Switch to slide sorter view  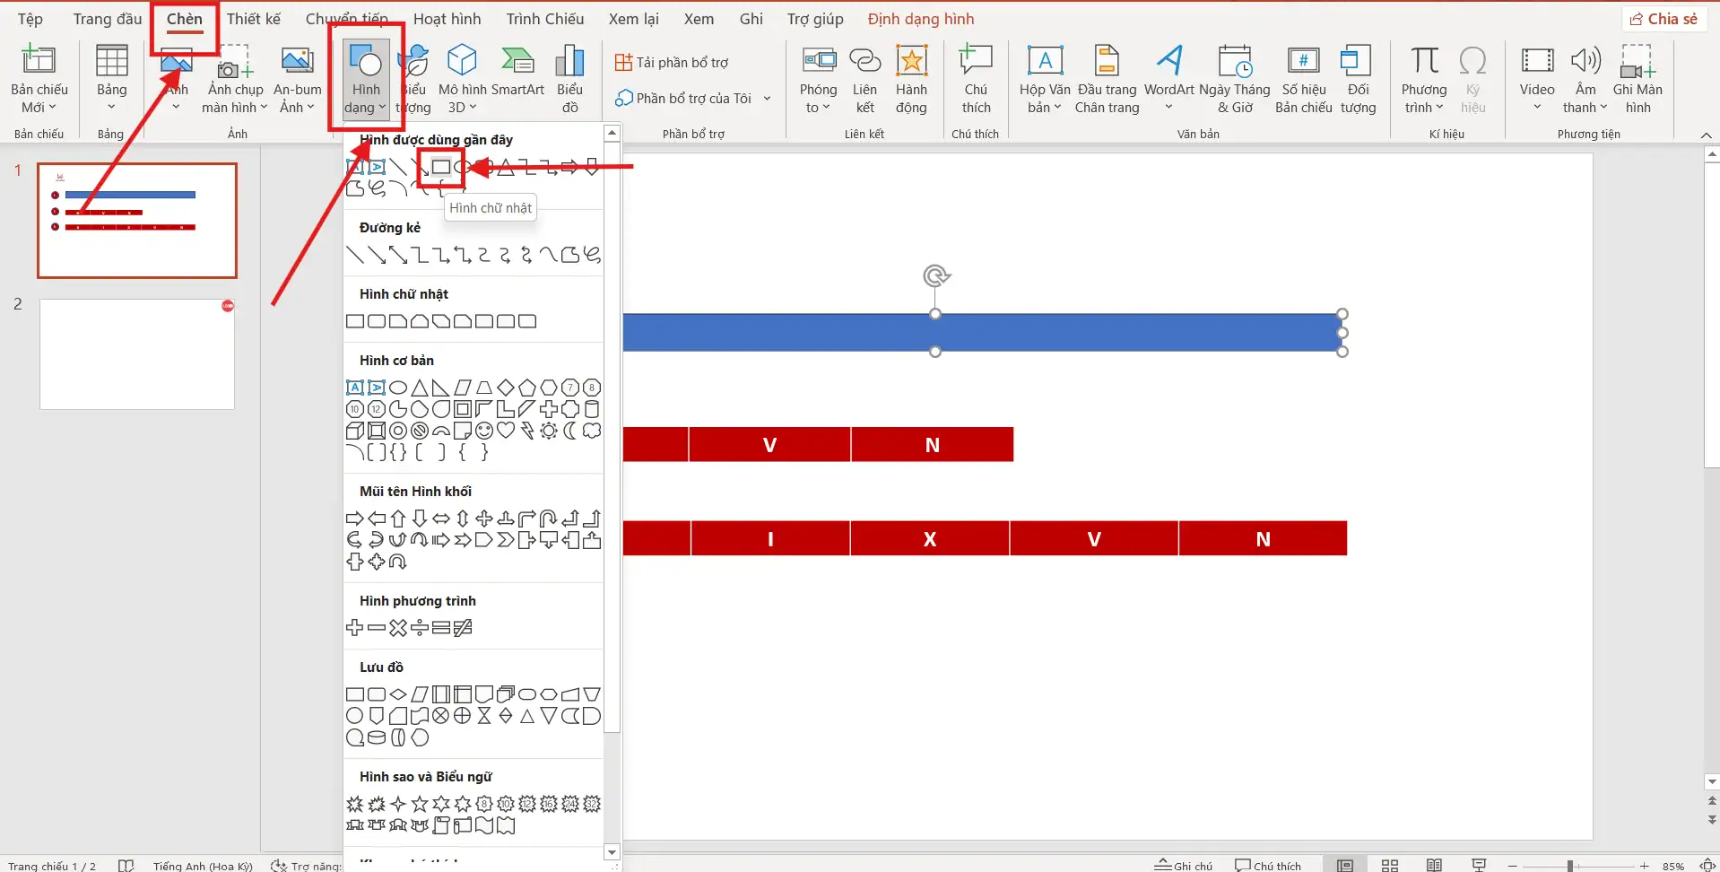pos(1390,865)
